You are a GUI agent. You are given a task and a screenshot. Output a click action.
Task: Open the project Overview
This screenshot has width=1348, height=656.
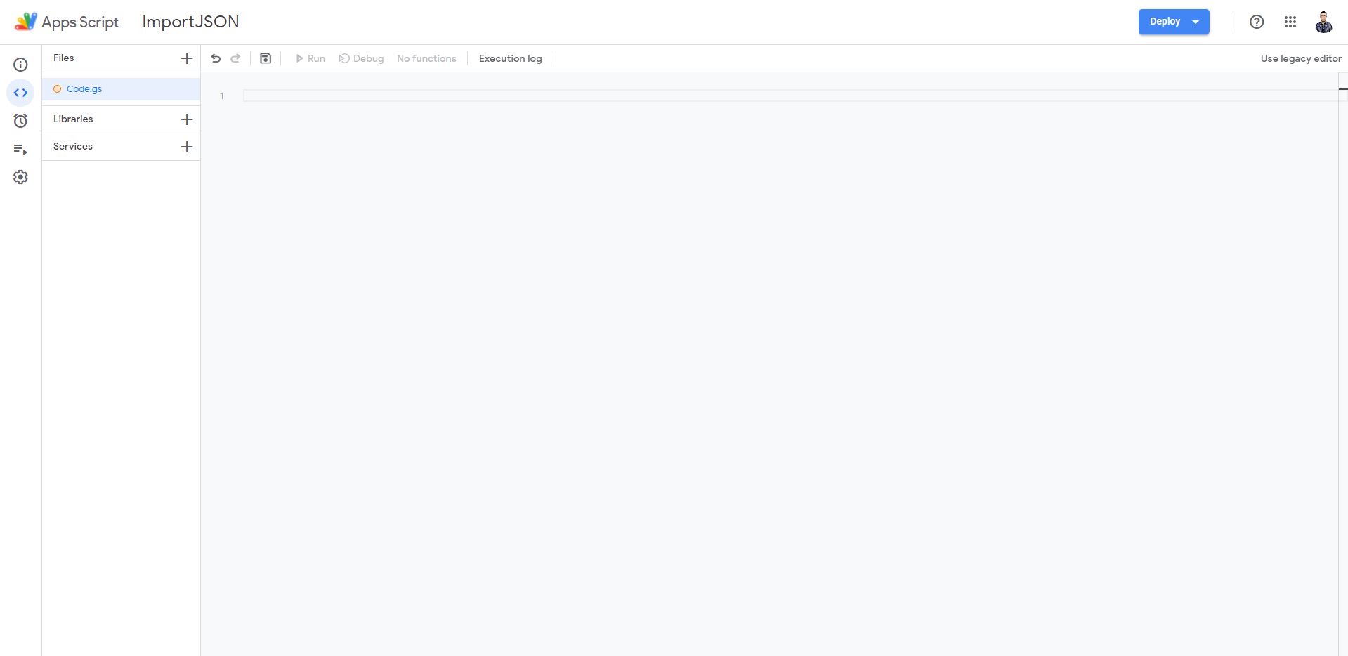[20, 65]
